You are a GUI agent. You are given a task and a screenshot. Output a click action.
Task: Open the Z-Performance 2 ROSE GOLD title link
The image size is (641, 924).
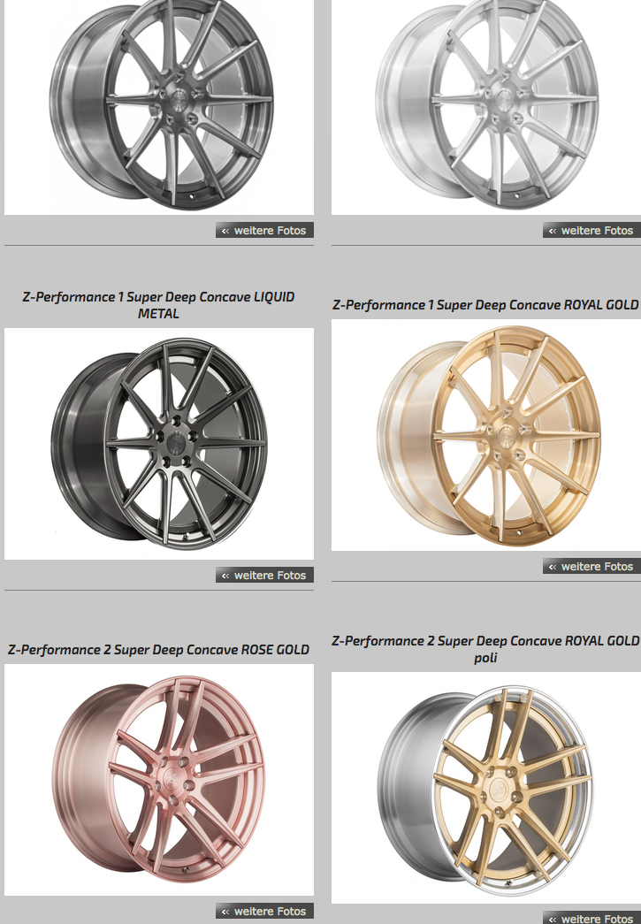158,650
